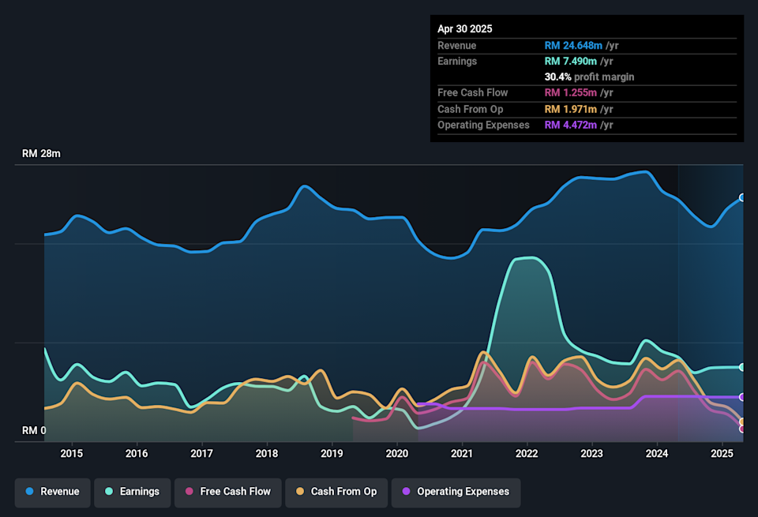
Task: Click the RM 28m y-axis label
Action: coord(41,154)
